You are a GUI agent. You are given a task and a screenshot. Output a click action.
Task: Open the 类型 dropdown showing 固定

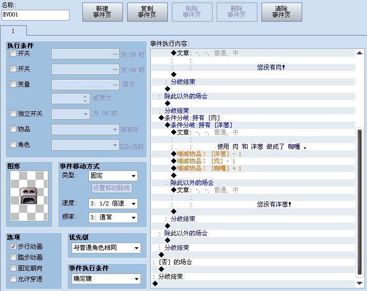tap(113, 176)
